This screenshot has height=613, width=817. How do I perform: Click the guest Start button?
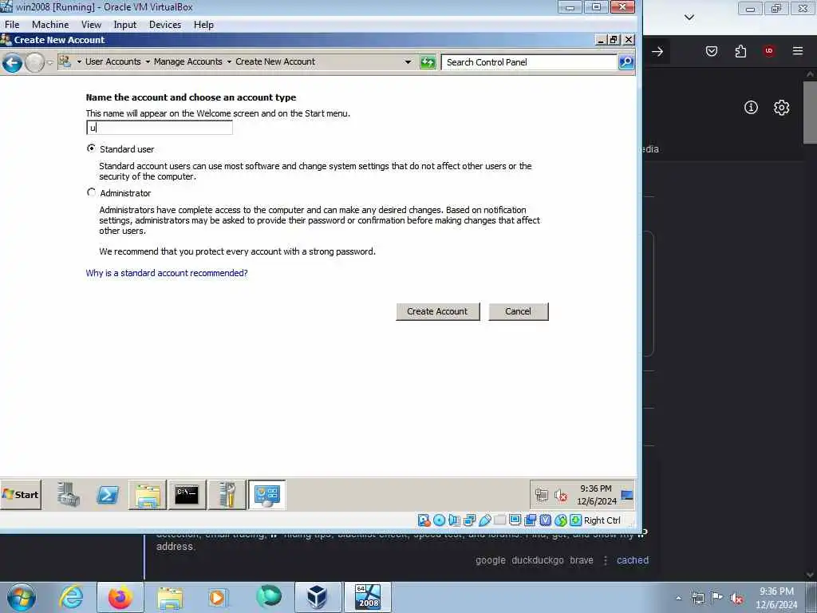20,494
